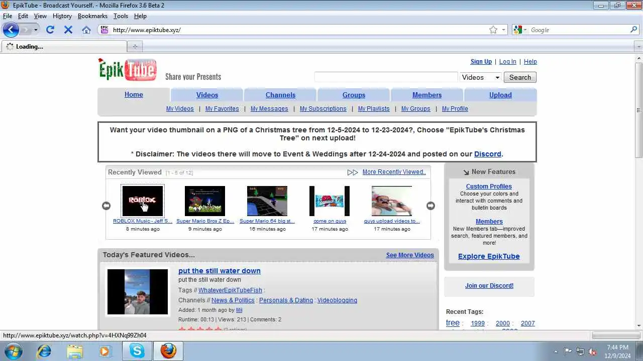Select the Home tab

point(134,94)
